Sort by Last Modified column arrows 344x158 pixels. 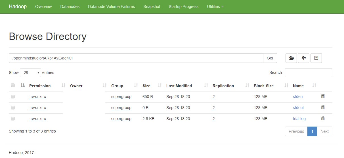pyautogui.click(x=206, y=86)
